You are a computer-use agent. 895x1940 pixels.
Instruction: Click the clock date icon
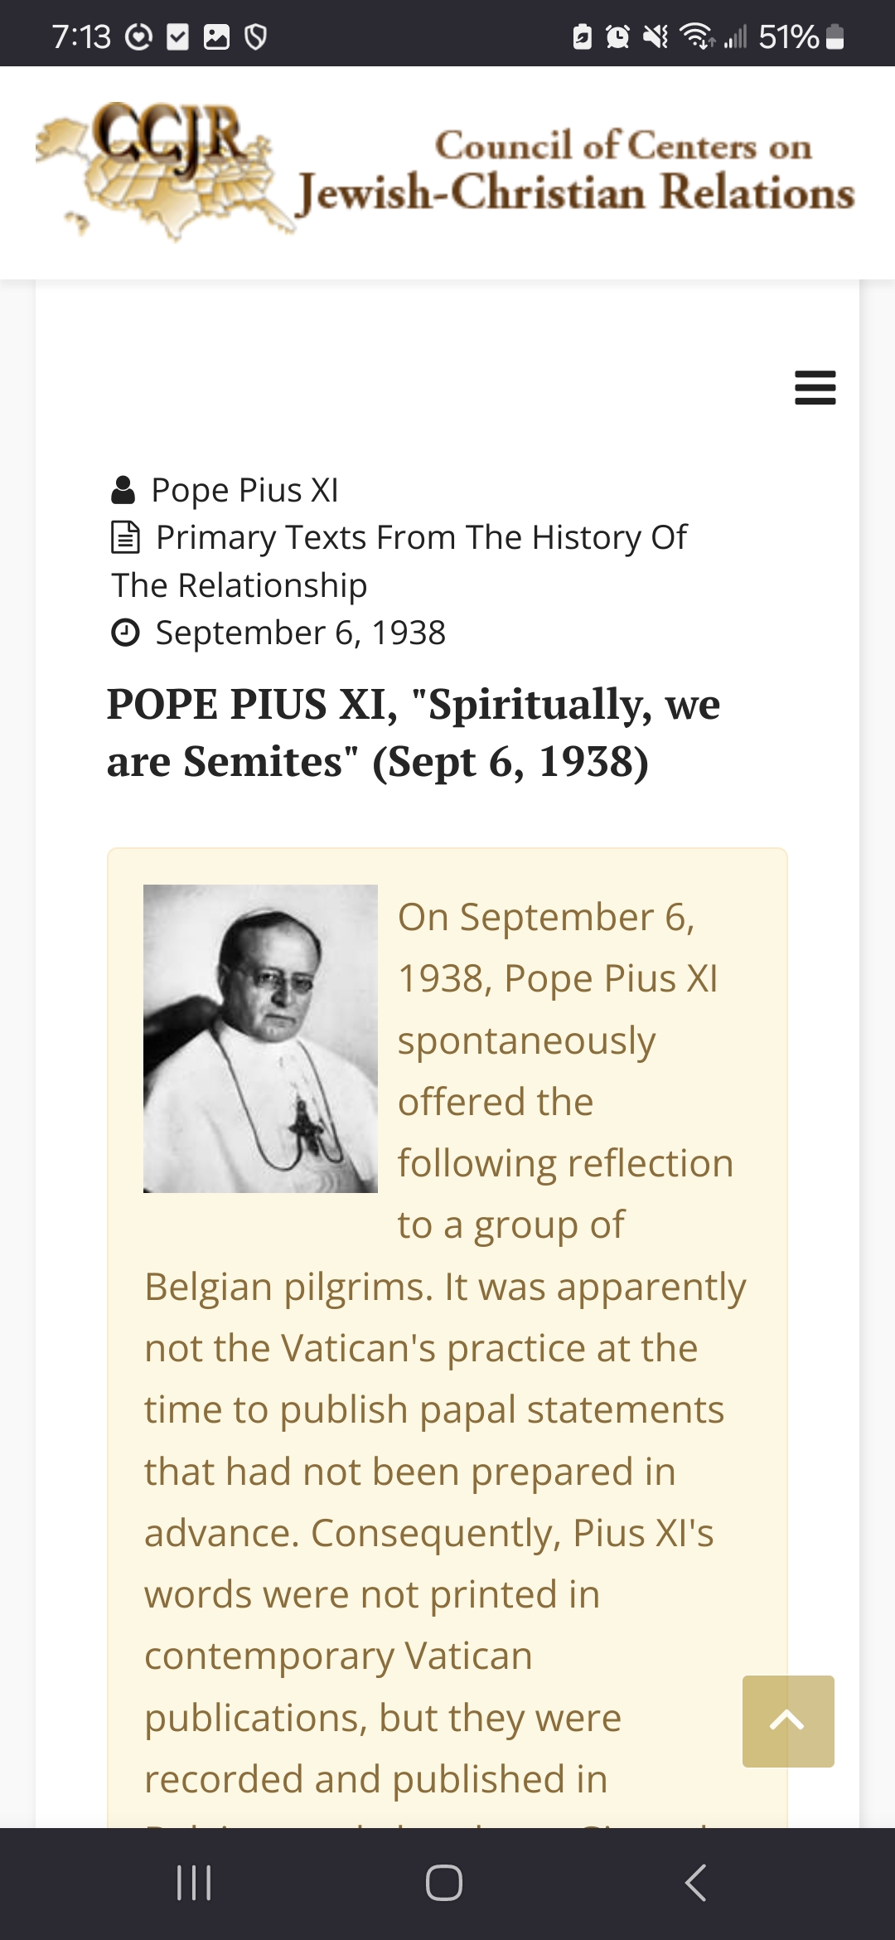tap(125, 633)
